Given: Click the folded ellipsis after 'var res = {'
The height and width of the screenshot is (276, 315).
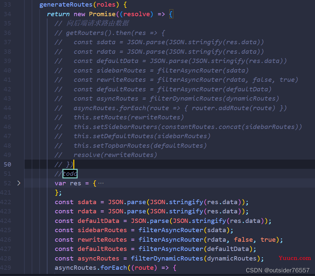Looking at the screenshot, I should pyautogui.click(x=101, y=183).
